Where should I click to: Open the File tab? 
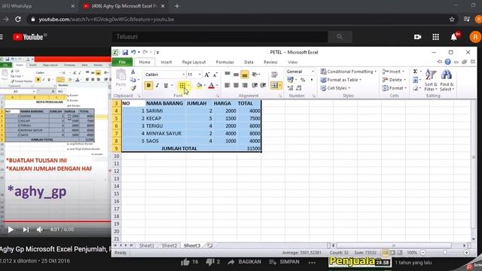click(122, 62)
